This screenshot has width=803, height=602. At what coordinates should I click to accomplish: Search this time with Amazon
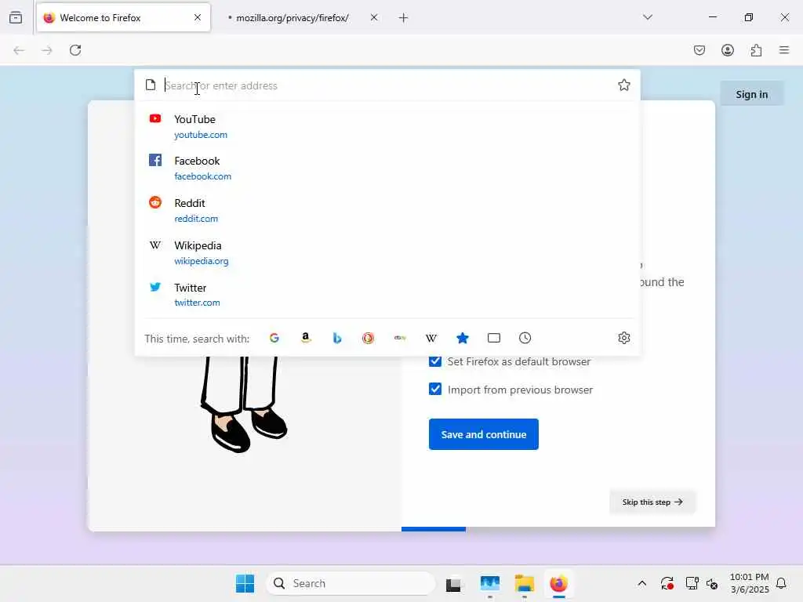point(306,338)
